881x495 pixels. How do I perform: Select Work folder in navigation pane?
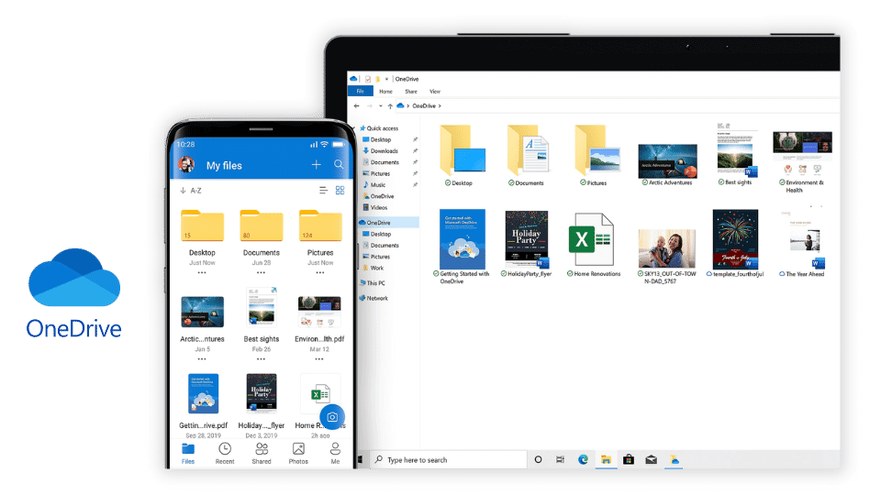(x=374, y=269)
